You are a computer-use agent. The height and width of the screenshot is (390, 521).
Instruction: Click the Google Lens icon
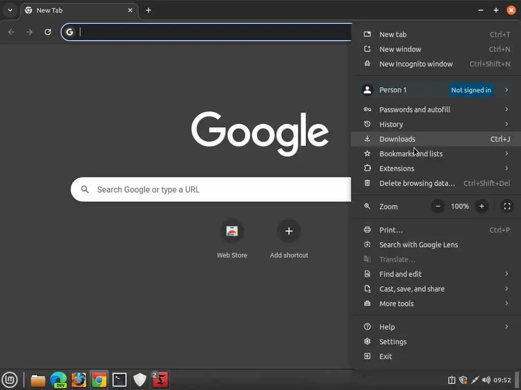[x=367, y=245]
